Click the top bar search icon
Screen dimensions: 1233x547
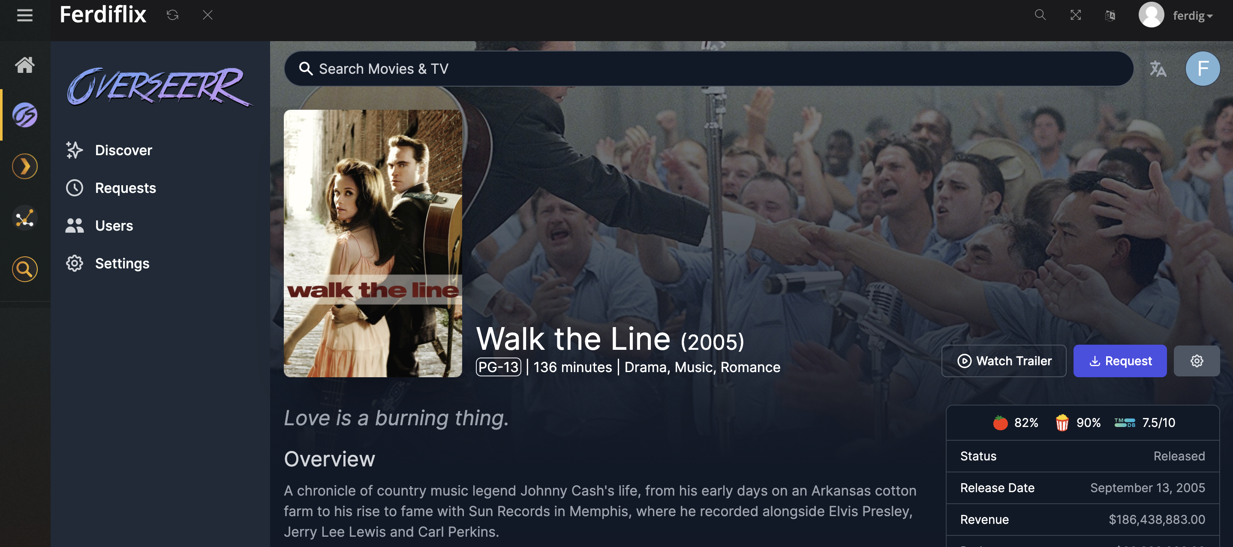(x=1040, y=15)
